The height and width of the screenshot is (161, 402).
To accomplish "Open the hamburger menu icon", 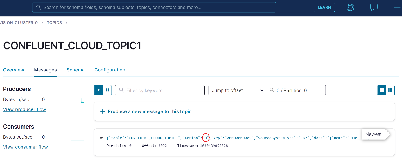I will click(397, 7).
